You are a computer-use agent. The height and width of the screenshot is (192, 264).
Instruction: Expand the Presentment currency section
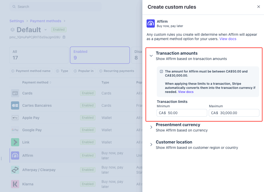151,127
